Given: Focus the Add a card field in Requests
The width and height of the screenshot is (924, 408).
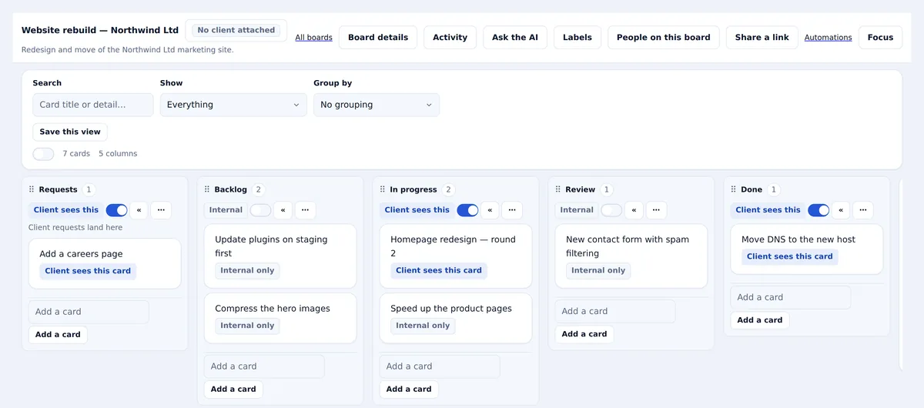Looking at the screenshot, I should 89,312.
